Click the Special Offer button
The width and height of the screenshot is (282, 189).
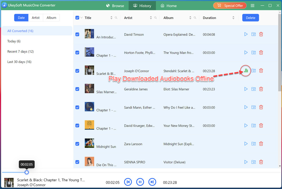230,6
